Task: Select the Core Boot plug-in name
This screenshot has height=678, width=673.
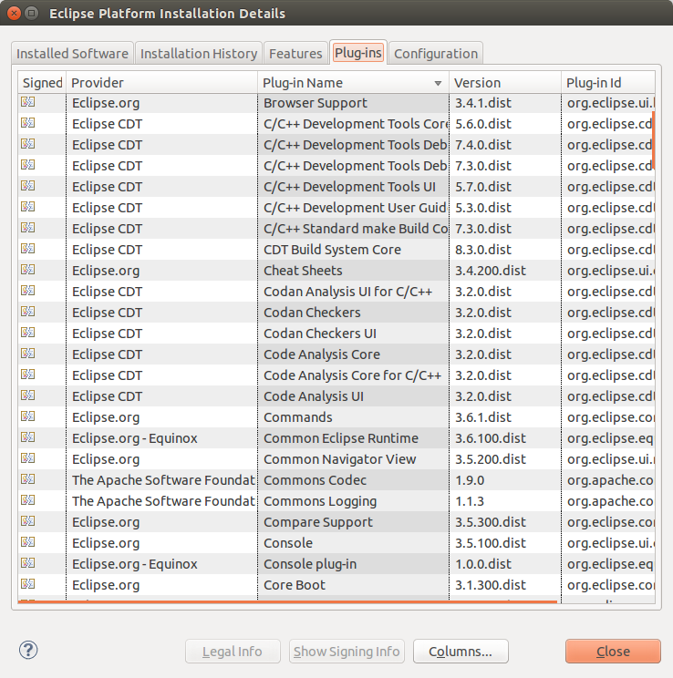Action: tap(295, 585)
